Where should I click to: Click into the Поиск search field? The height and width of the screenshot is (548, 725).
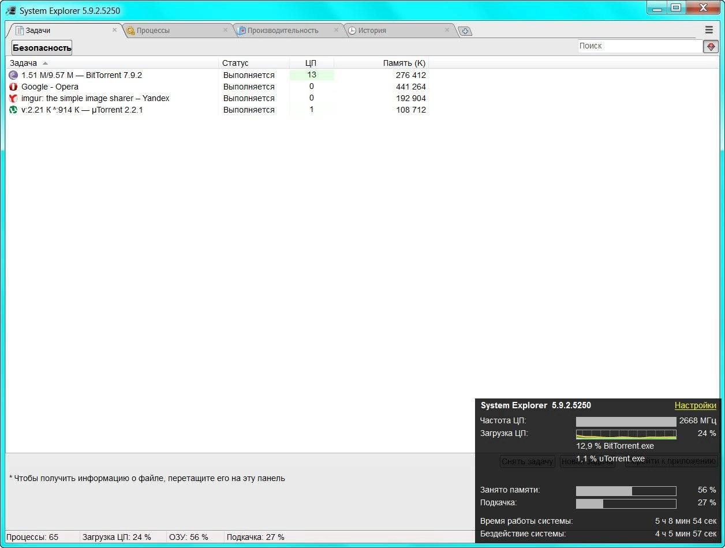coord(640,46)
